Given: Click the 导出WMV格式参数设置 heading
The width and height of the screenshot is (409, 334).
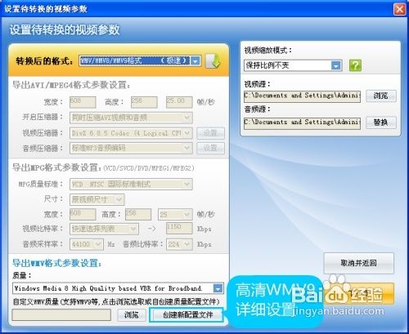Looking at the screenshot, I should [x=57, y=263].
